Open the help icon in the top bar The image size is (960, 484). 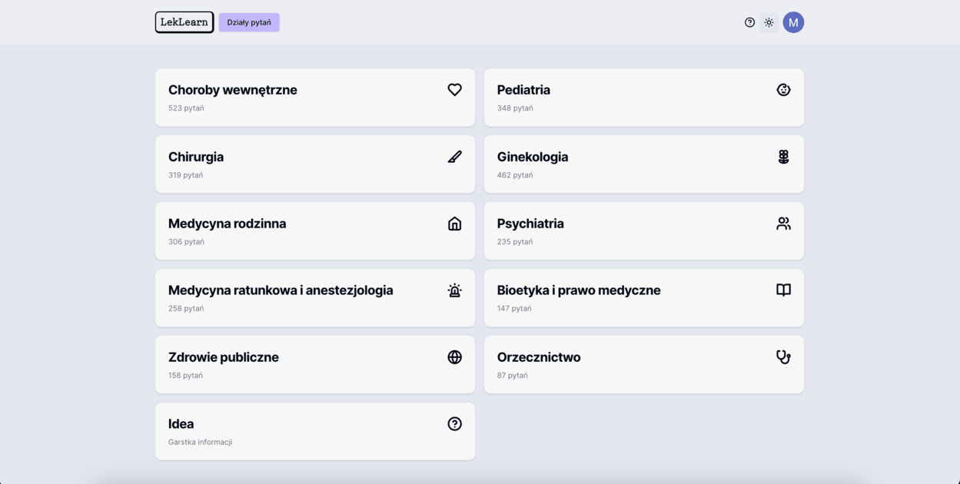point(749,22)
